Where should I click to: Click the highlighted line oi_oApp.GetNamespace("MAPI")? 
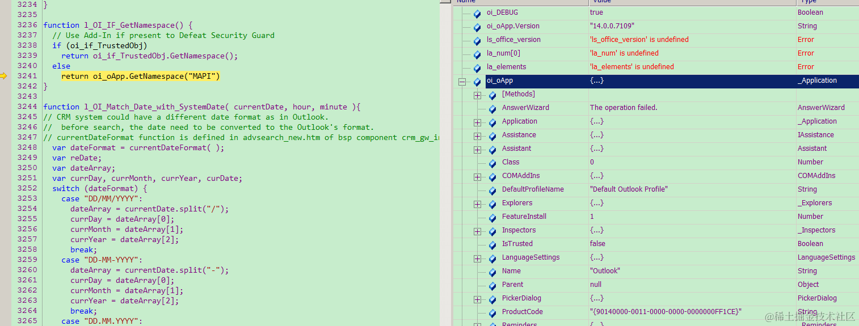[140, 76]
